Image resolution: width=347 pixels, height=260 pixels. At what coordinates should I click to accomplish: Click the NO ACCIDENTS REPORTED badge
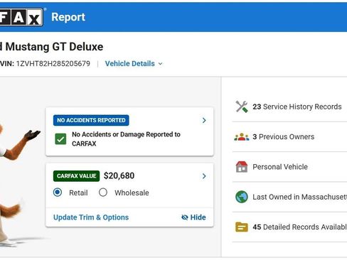click(91, 120)
